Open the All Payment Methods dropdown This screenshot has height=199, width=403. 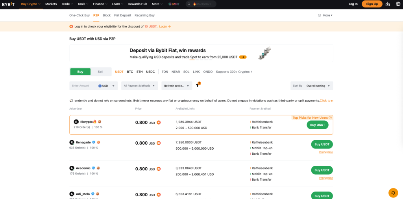(140, 86)
